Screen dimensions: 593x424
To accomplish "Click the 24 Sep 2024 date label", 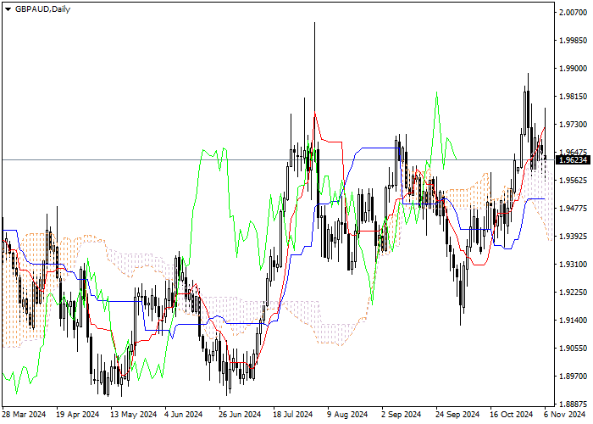I will tap(457, 415).
